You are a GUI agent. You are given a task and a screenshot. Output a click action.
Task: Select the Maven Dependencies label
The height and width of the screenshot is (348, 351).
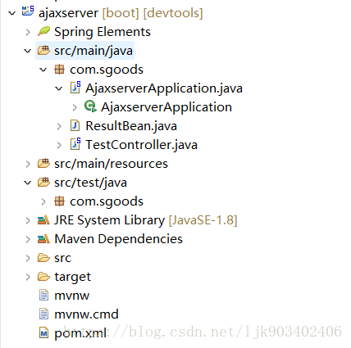(x=118, y=239)
